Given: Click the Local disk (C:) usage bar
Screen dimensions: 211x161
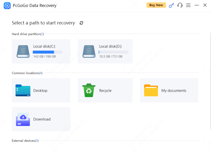Looking at the screenshot, I should [48, 52].
